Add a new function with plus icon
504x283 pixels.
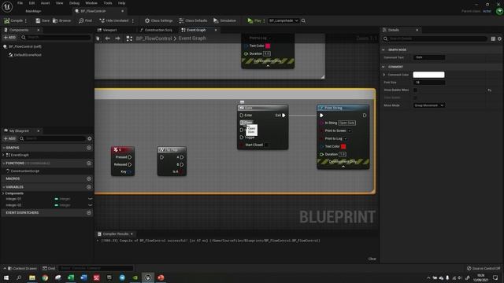[x=89, y=163]
